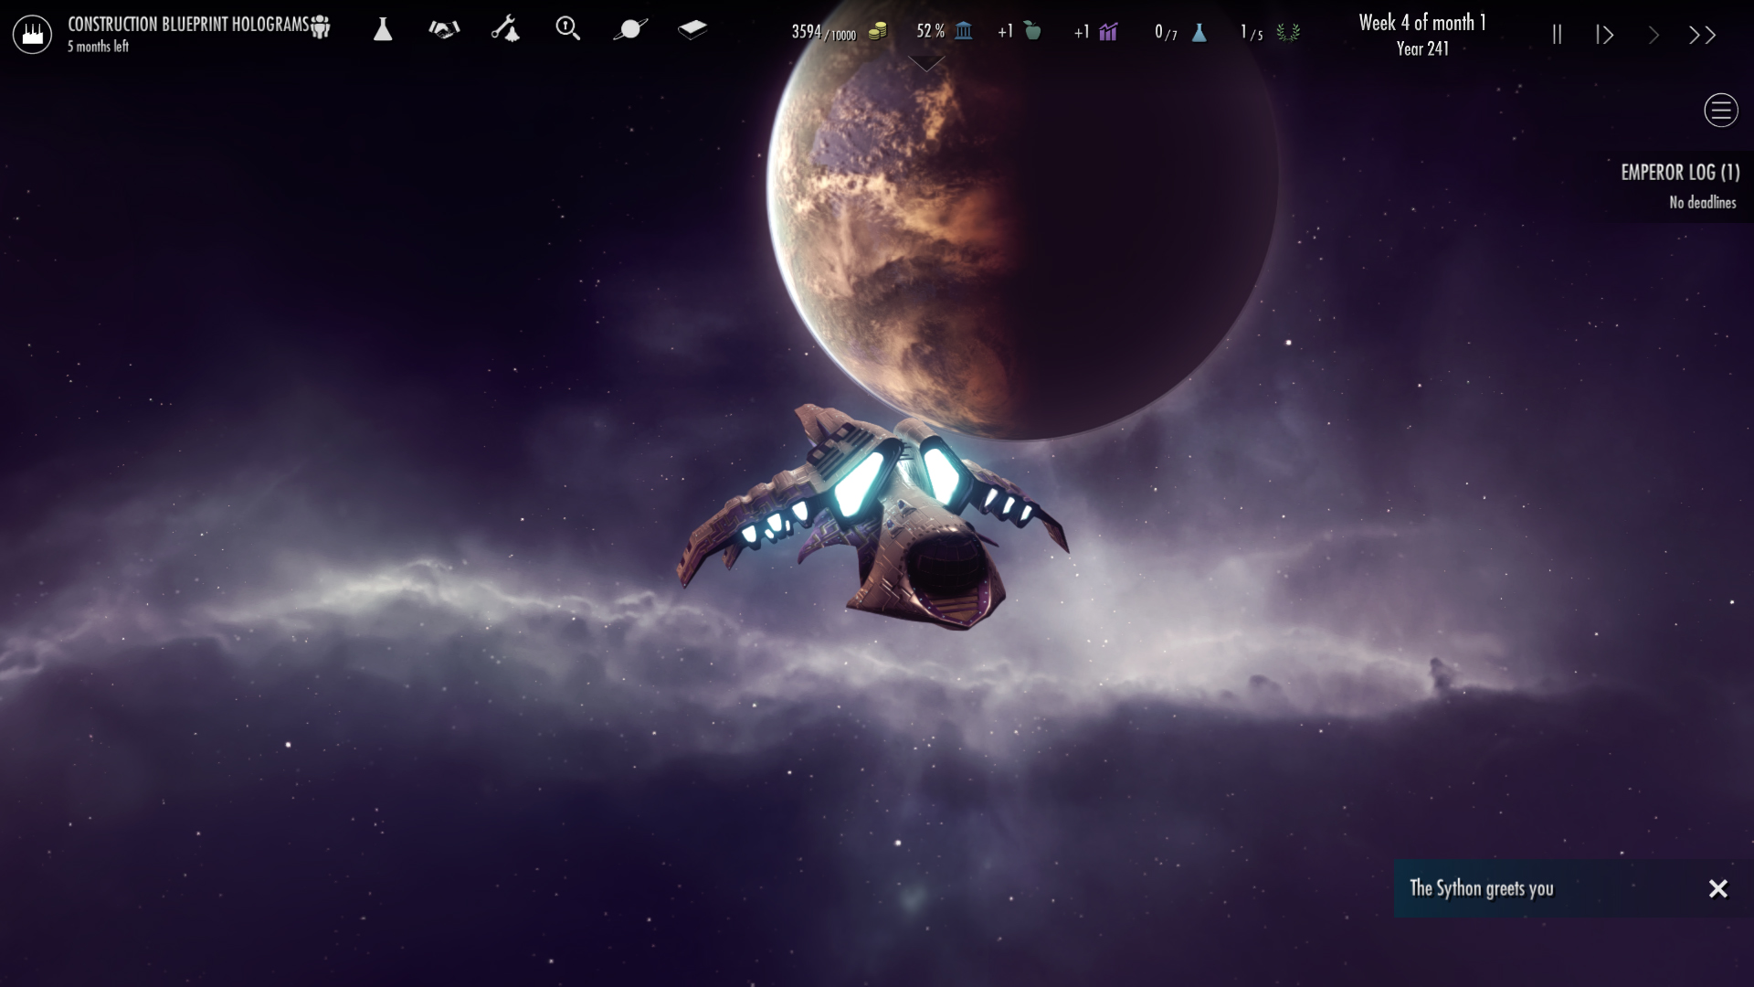The height and width of the screenshot is (987, 1754).
Task: Click the laurel prestige icon showing 1/5
Action: (1289, 33)
